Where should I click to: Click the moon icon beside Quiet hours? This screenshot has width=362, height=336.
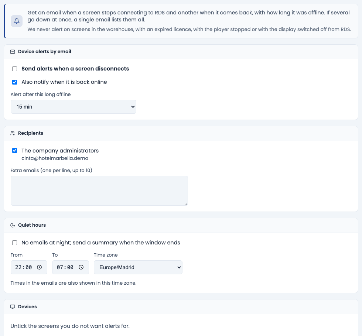tap(13, 225)
